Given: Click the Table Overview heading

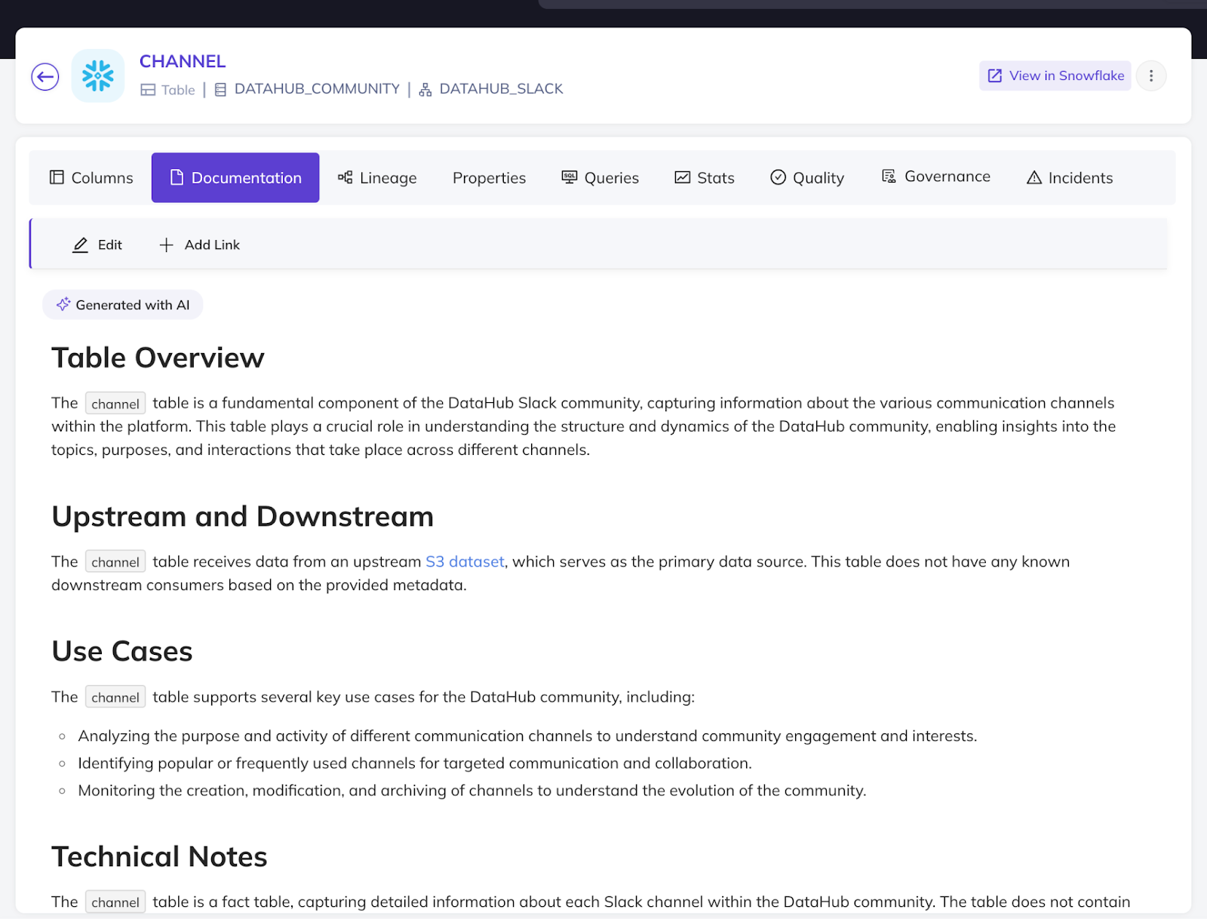Looking at the screenshot, I should [x=158, y=358].
